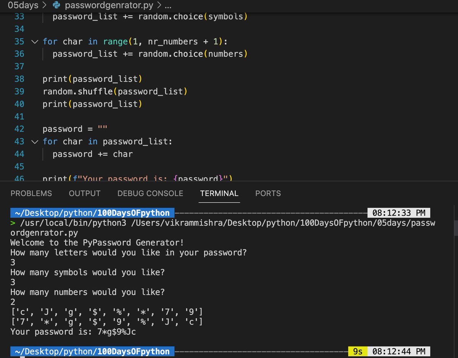
Task: Collapse the for loop at line 43
Action: point(35,142)
